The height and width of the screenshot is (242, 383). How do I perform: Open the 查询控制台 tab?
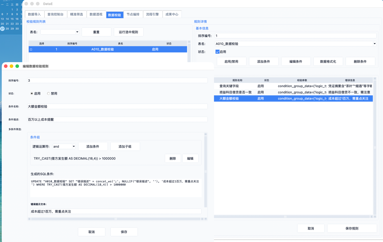coord(55,14)
